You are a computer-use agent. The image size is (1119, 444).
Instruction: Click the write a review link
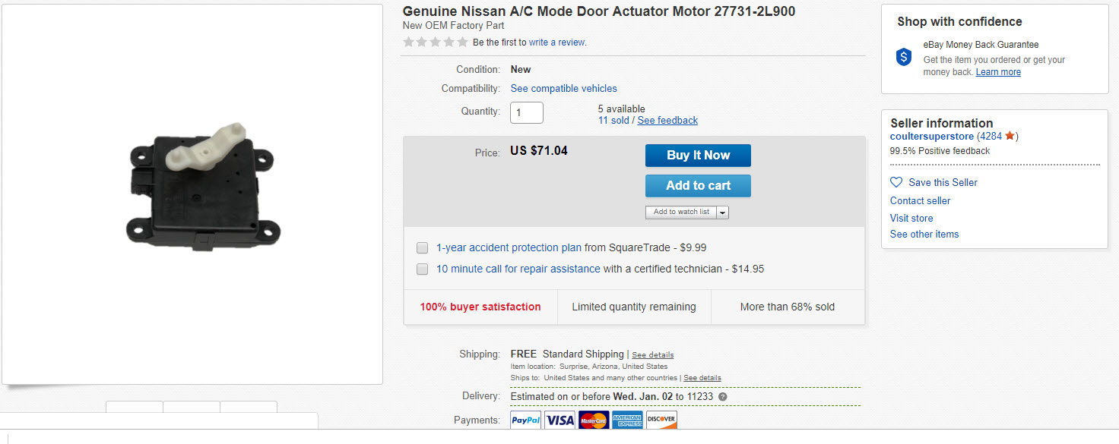pyautogui.click(x=557, y=43)
